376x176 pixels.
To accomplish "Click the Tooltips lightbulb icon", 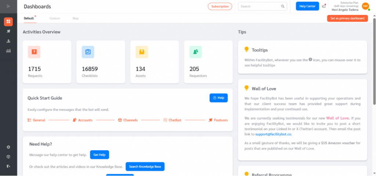I will (x=246, y=49).
